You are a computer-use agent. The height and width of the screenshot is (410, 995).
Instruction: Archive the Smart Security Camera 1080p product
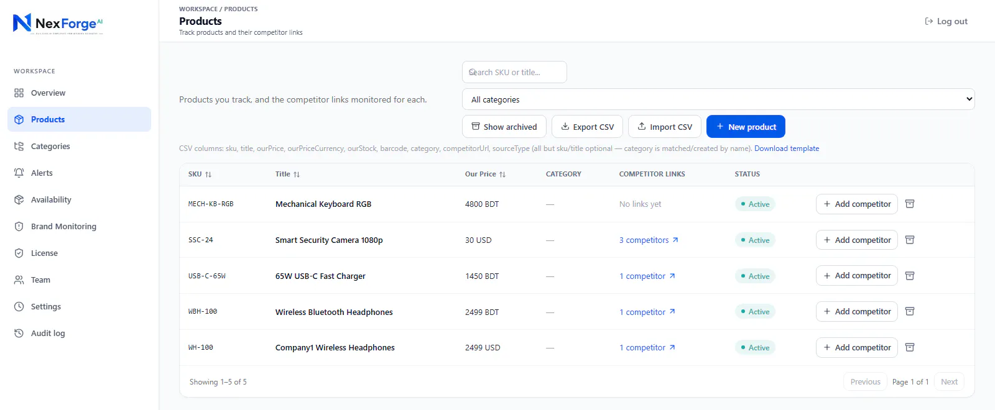(910, 240)
